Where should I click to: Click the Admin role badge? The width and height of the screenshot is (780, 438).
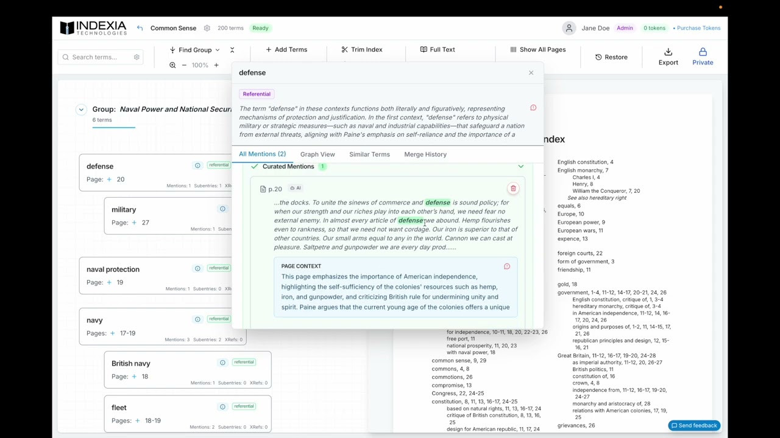tap(625, 28)
